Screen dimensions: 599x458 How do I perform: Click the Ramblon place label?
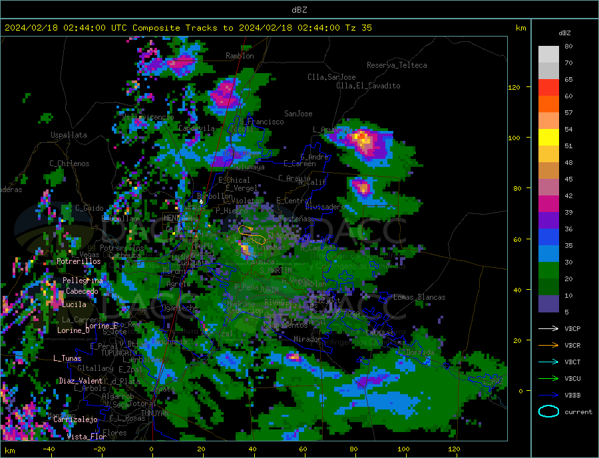point(240,56)
